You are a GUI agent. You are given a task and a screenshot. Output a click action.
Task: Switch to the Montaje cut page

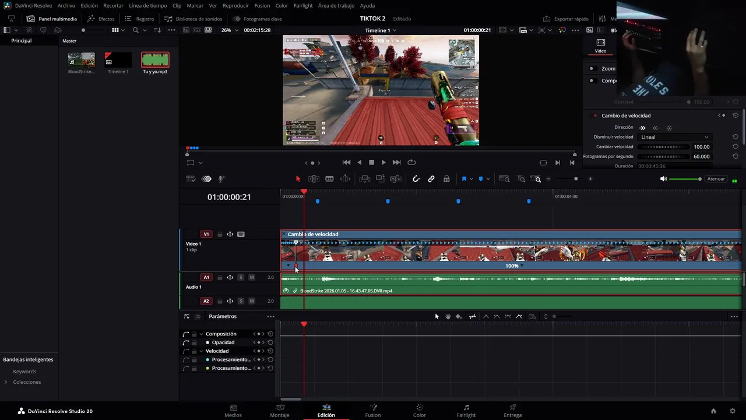(x=280, y=411)
